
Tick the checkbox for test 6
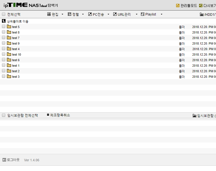coord(4,59)
